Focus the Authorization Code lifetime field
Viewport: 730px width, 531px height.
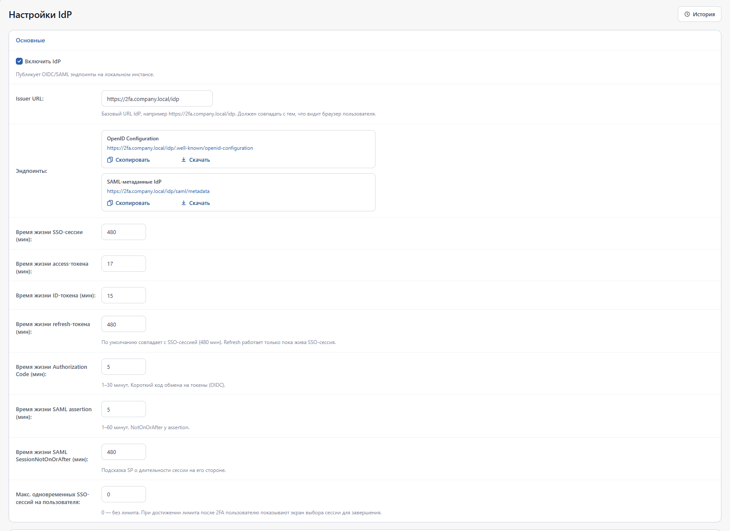click(123, 367)
